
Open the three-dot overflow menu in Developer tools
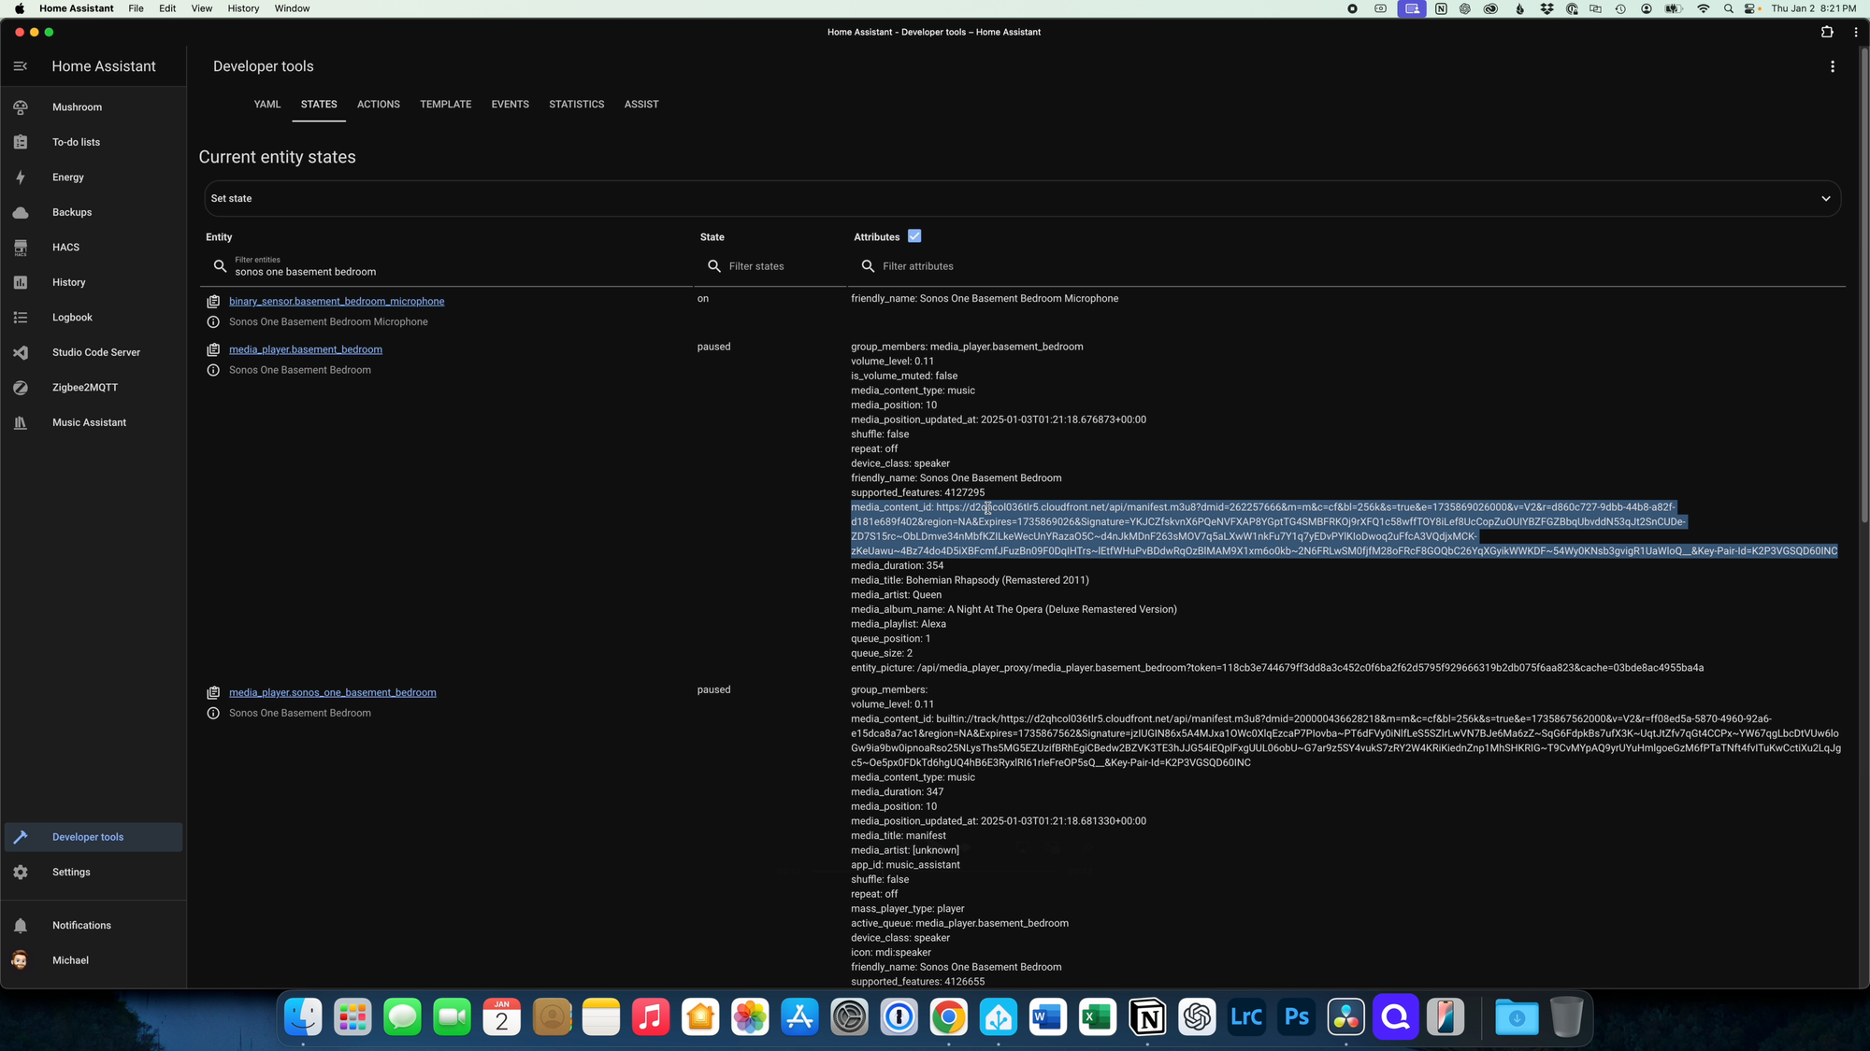(1833, 66)
